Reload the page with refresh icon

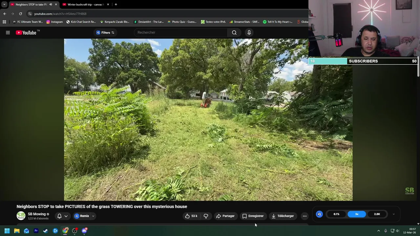coord(20,14)
